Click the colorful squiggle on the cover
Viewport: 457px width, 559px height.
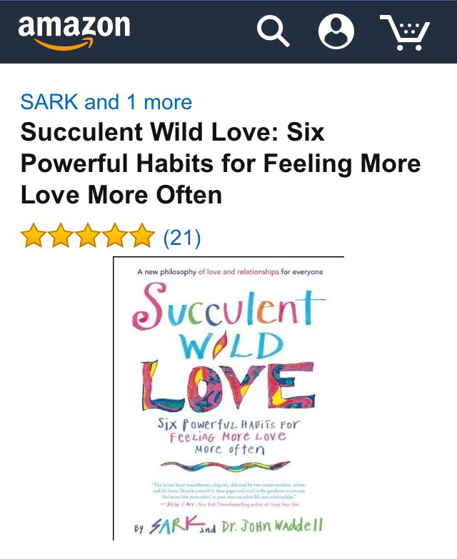point(226,466)
